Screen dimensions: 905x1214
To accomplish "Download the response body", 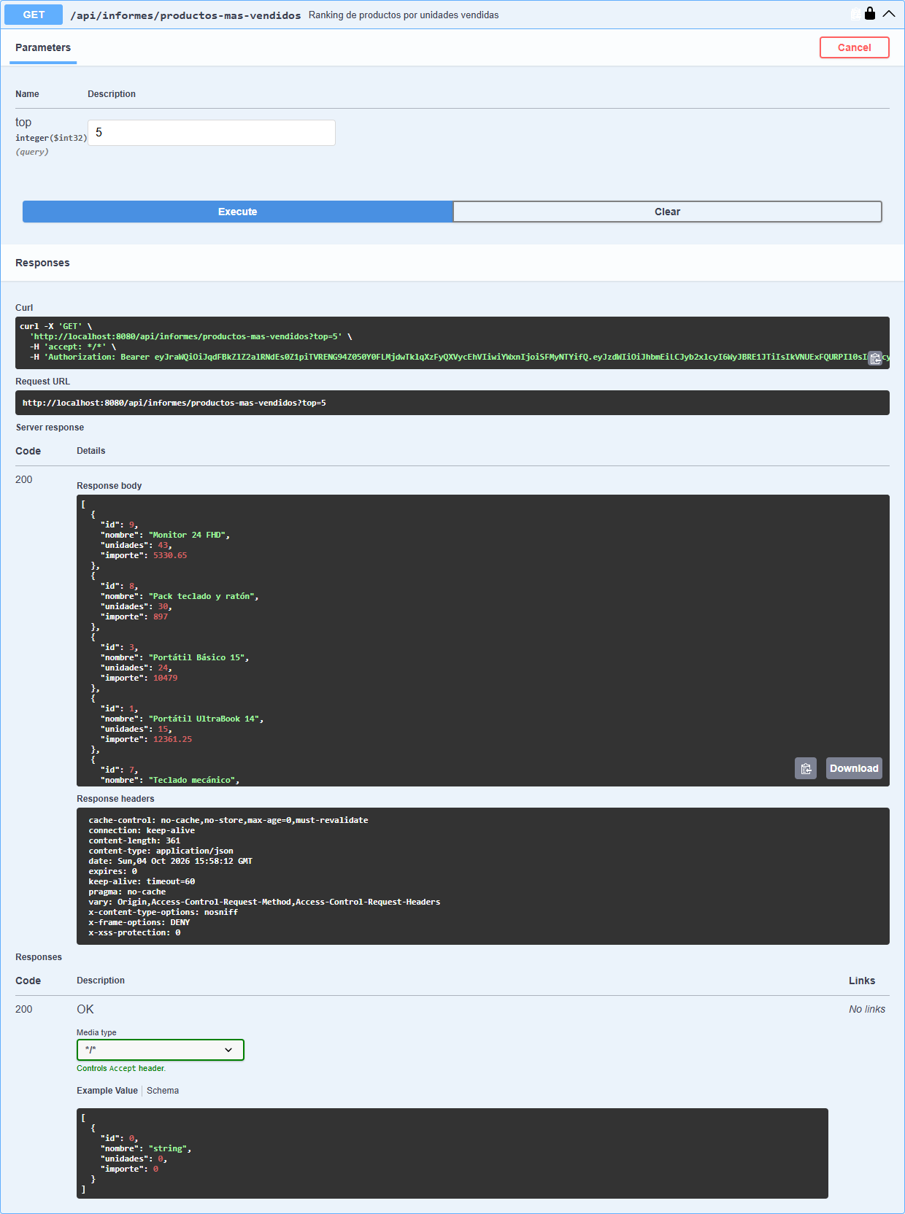I will coord(854,768).
